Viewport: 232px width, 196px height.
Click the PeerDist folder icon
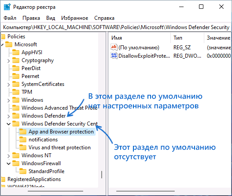tap(16, 68)
